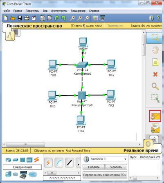This screenshot has width=164, height=183.
Task: Select Connections lightning category icon
Action: click(36, 160)
